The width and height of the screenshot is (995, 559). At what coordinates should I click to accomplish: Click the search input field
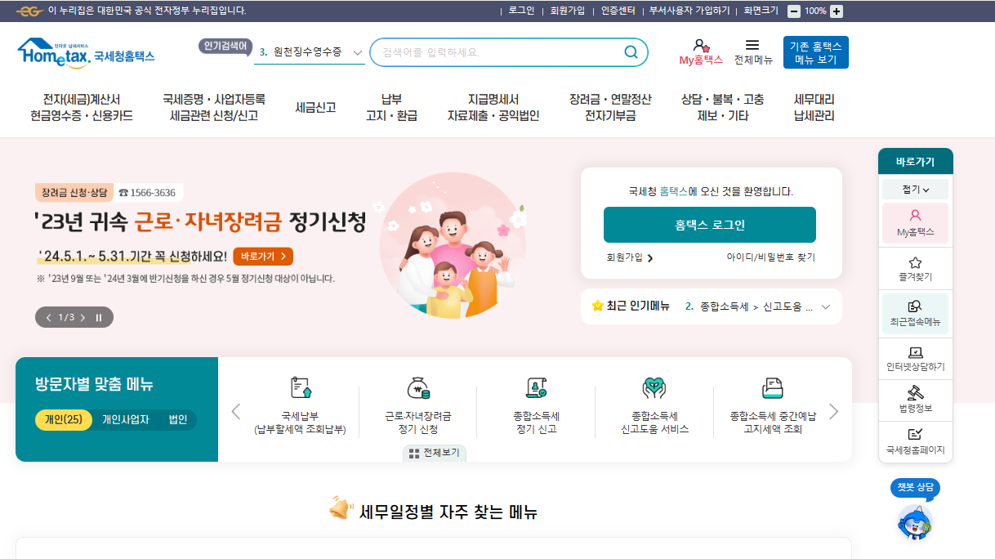click(x=490, y=51)
